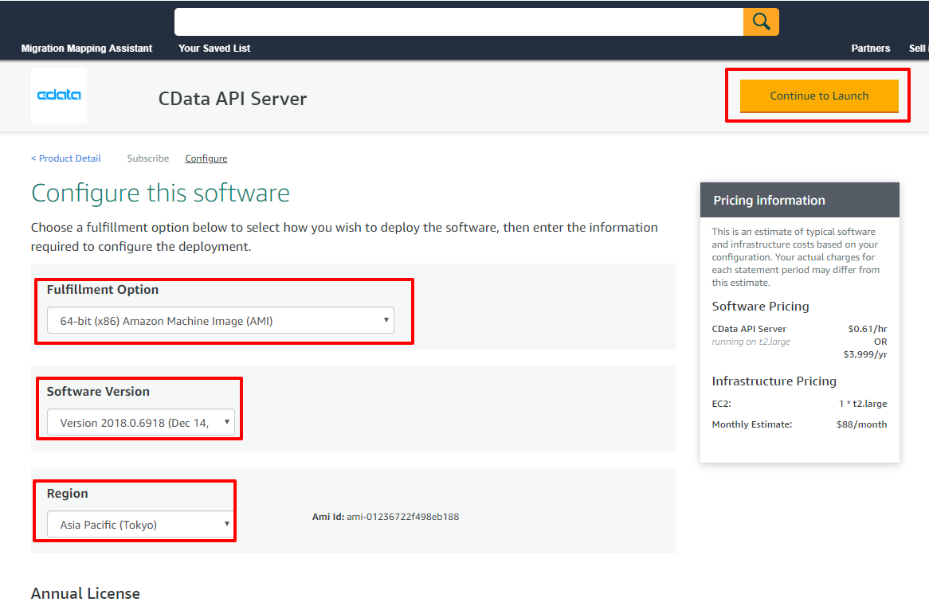
Task: Select the Subscribe step
Action: coord(148,158)
